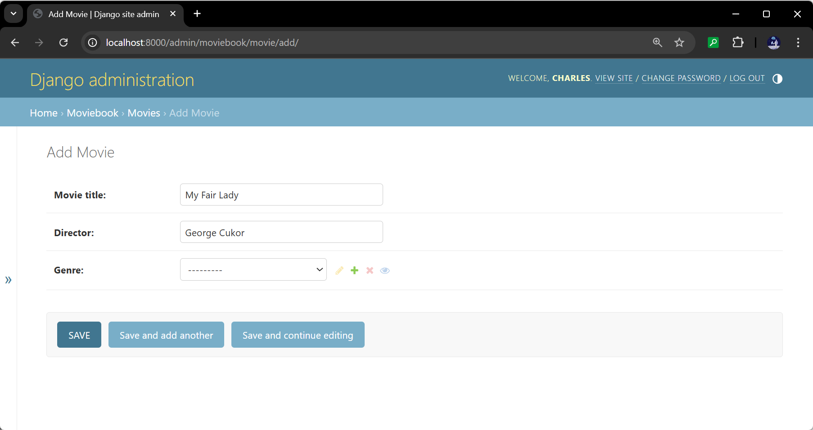The width and height of the screenshot is (813, 430).
Task: Open the Genre dropdown
Action: click(253, 269)
